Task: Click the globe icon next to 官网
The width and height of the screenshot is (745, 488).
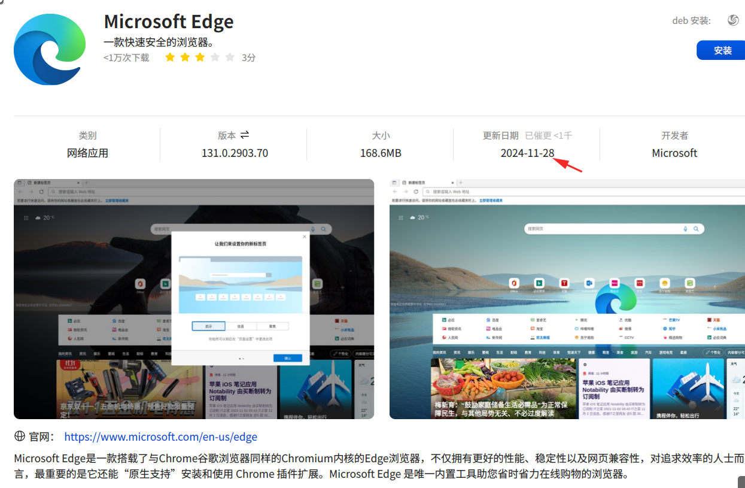Action: click(20, 437)
